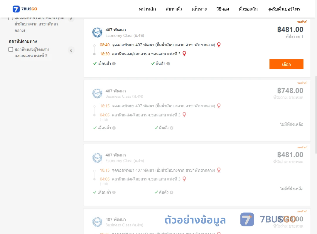Image resolution: width=317 pixels, height=234 pixels.
Task: Show the คืนตั๋ว info icon on the first trip
Action: coord(168,64)
